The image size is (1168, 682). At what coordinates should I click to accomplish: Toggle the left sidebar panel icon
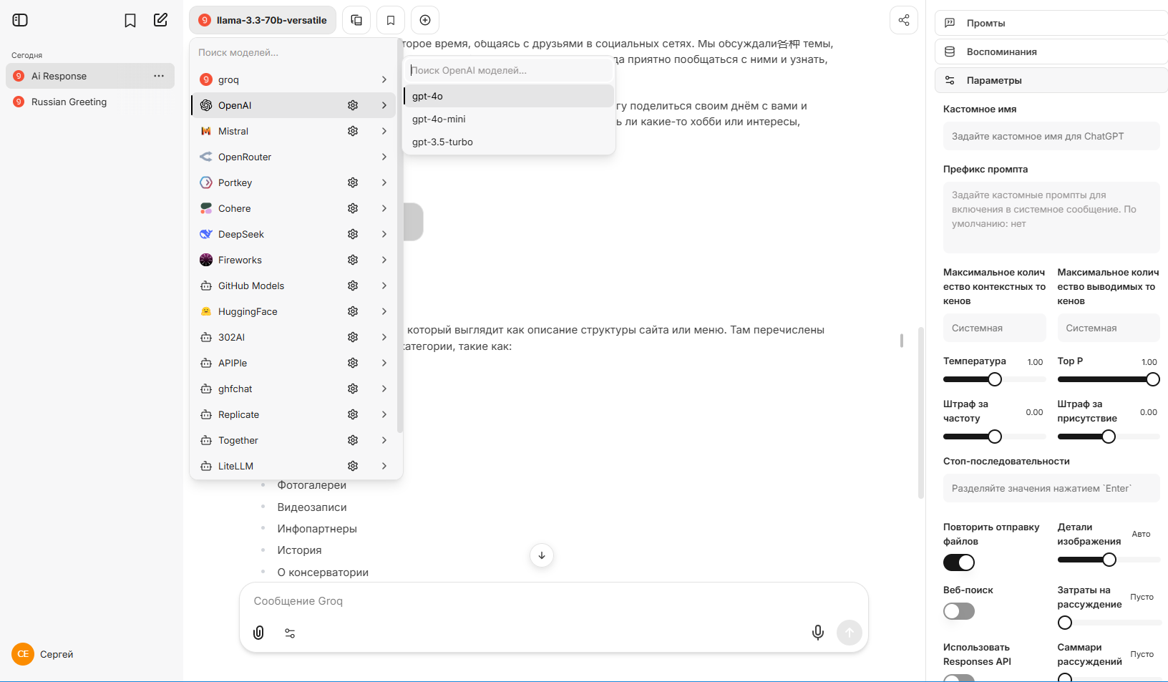[x=20, y=20]
